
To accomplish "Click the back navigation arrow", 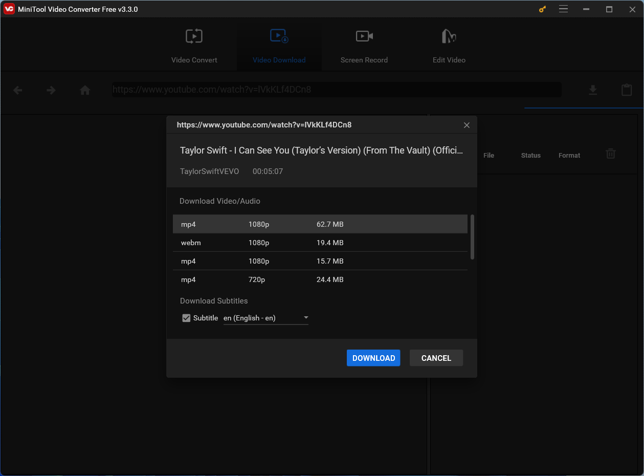I will point(17,90).
